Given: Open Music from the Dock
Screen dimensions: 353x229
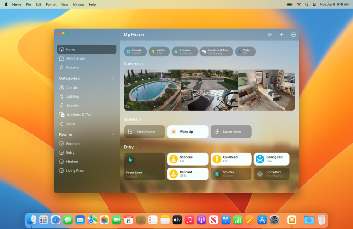Looking at the screenshot, I should tap(189, 220).
